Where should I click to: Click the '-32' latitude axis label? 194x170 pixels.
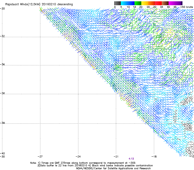[x=2, y=36]
